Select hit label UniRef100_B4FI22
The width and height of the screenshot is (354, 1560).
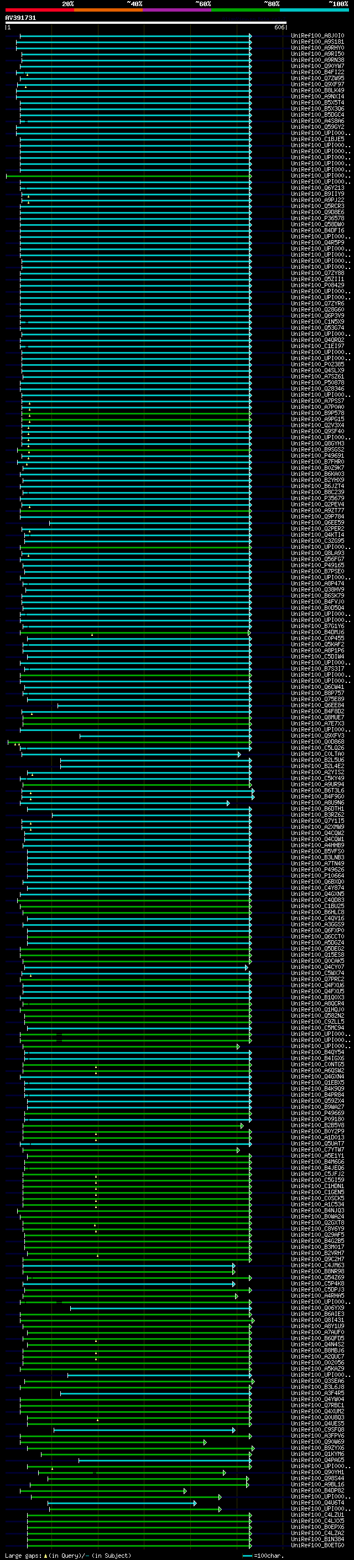pyautogui.click(x=317, y=72)
